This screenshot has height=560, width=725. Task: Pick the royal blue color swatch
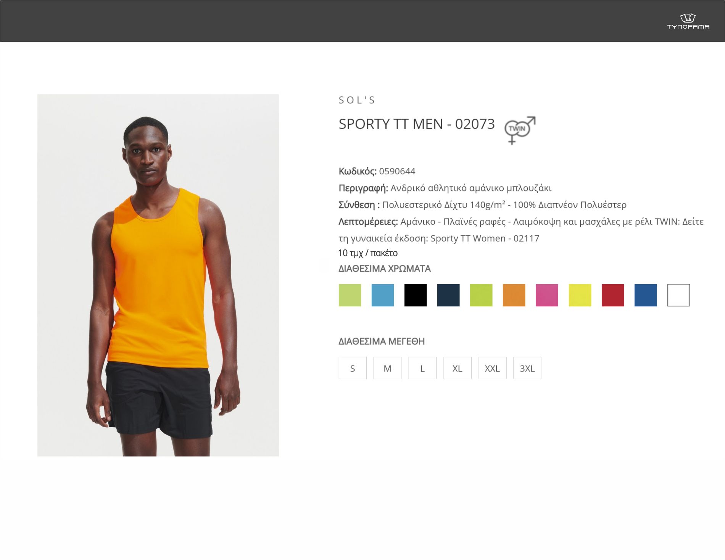pos(646,295)
